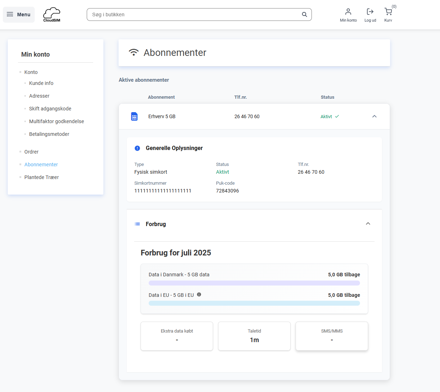Image resolution: width=440 pixels, height=392 pixels.
Task: Click the Aktivt checkmark icon in the subscription row
Action: coord(337,116)
